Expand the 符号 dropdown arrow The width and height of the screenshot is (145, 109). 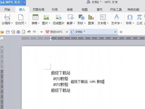(x=133, y=23)
